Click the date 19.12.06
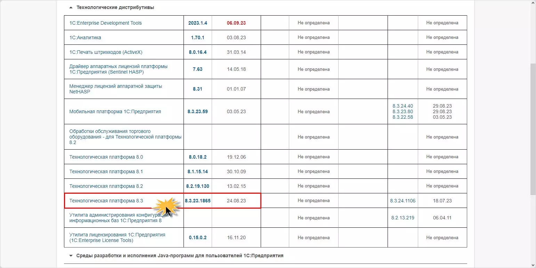 pyautogui.click(x=236, y=157)
